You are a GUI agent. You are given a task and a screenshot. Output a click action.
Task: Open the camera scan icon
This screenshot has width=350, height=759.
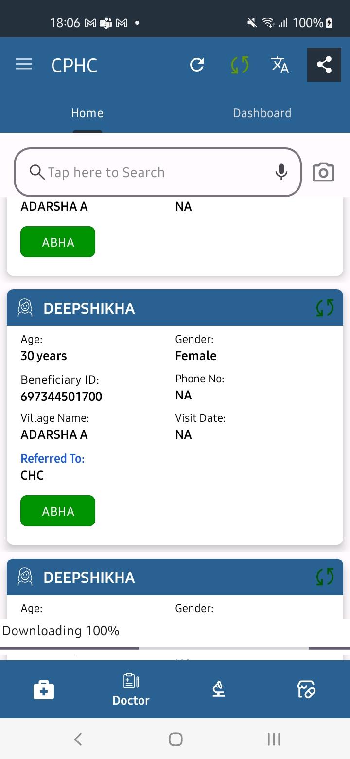coord(323,172)
